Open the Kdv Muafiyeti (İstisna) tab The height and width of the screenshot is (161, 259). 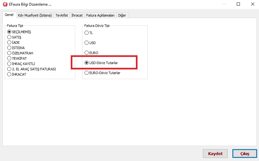[35, 15]
